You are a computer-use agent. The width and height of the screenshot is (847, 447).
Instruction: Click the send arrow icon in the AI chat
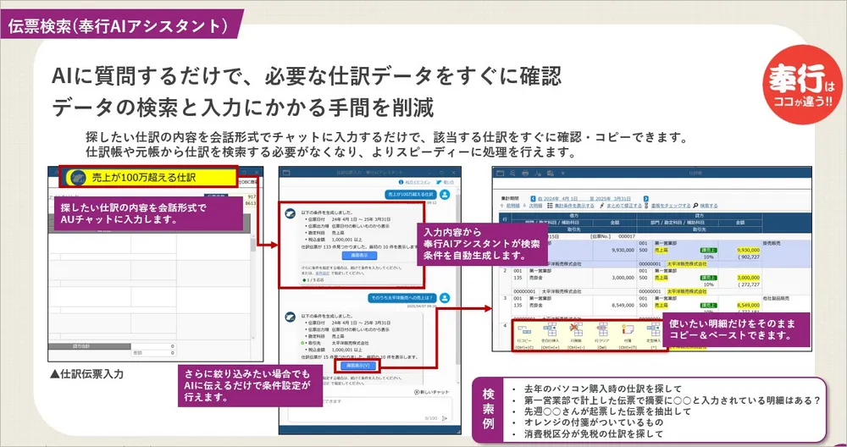coord(446,418)
